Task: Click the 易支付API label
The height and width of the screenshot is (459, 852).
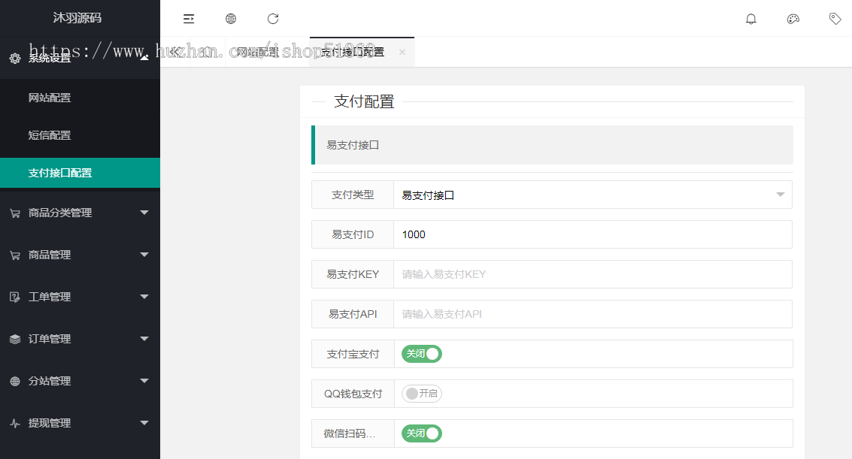Action: (353, 314)
